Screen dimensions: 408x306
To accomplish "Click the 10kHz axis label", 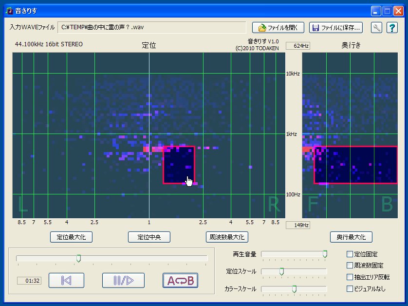I will (x=293, y=74).
